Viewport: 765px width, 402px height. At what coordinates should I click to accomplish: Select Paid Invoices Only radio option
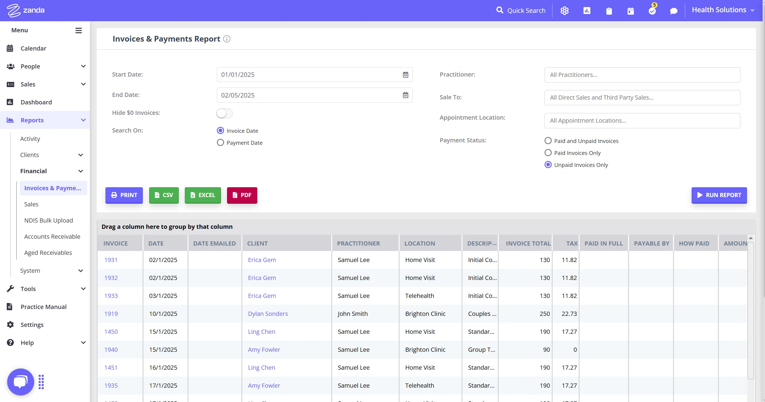coord(548,153)
